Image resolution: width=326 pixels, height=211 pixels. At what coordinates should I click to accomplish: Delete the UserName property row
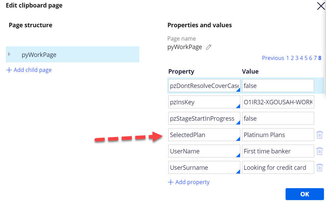pos(320,151)
